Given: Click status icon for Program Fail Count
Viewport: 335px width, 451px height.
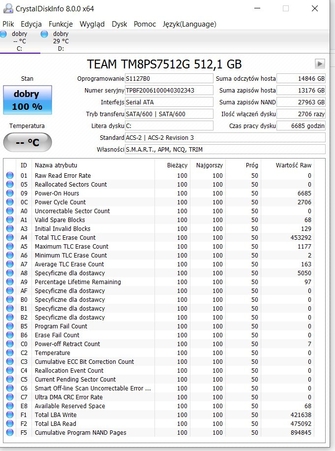Looking at the screenshot, I should (x=10, y=326).
